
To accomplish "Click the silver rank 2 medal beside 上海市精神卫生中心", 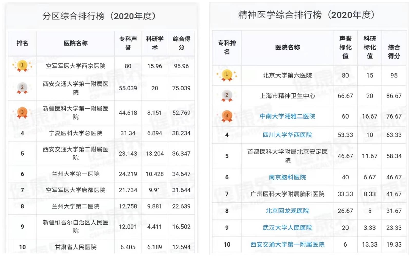I will 227,96.
